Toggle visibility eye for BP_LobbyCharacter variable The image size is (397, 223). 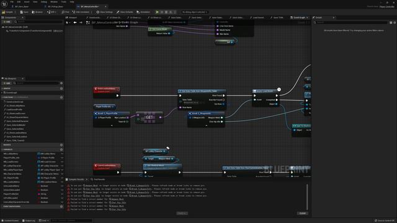click(62, 166)
